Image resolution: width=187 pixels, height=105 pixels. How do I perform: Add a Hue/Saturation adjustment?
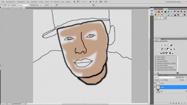pos(162,49)
